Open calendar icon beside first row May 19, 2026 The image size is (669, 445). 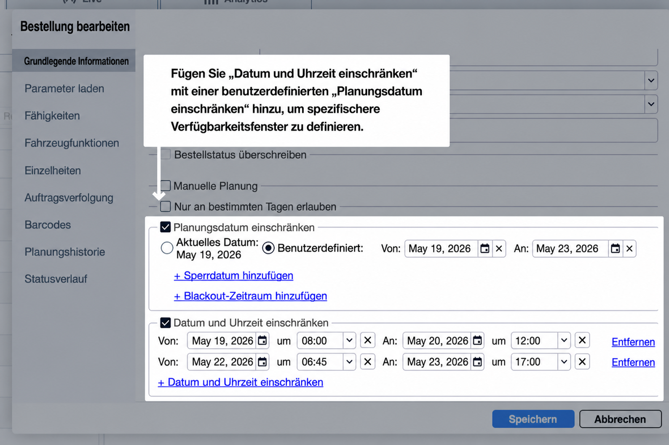[x=262, y=340]
